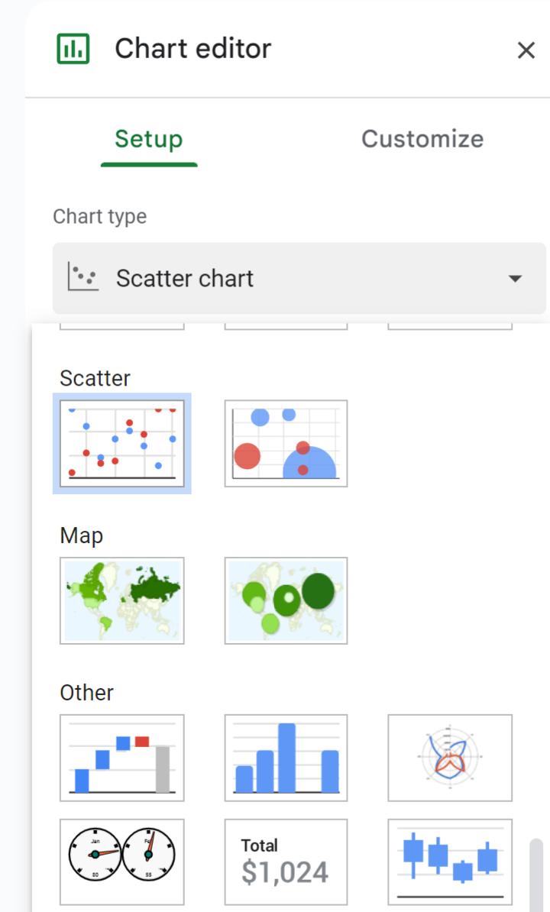Switch to the Customize tab

(422, 139)
